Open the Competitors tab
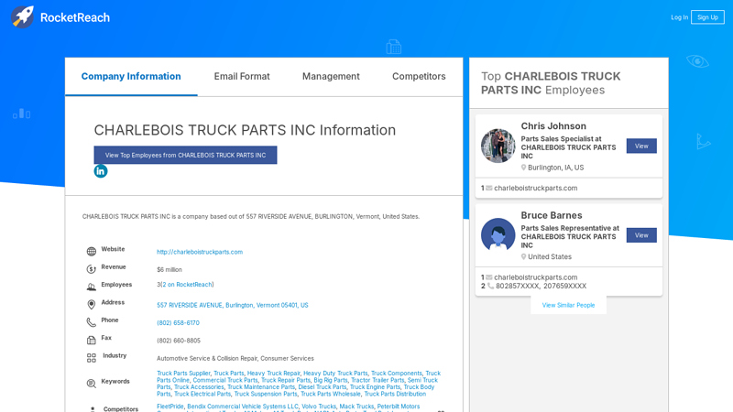Screen dimensions: 733x412 coord(419,77)
